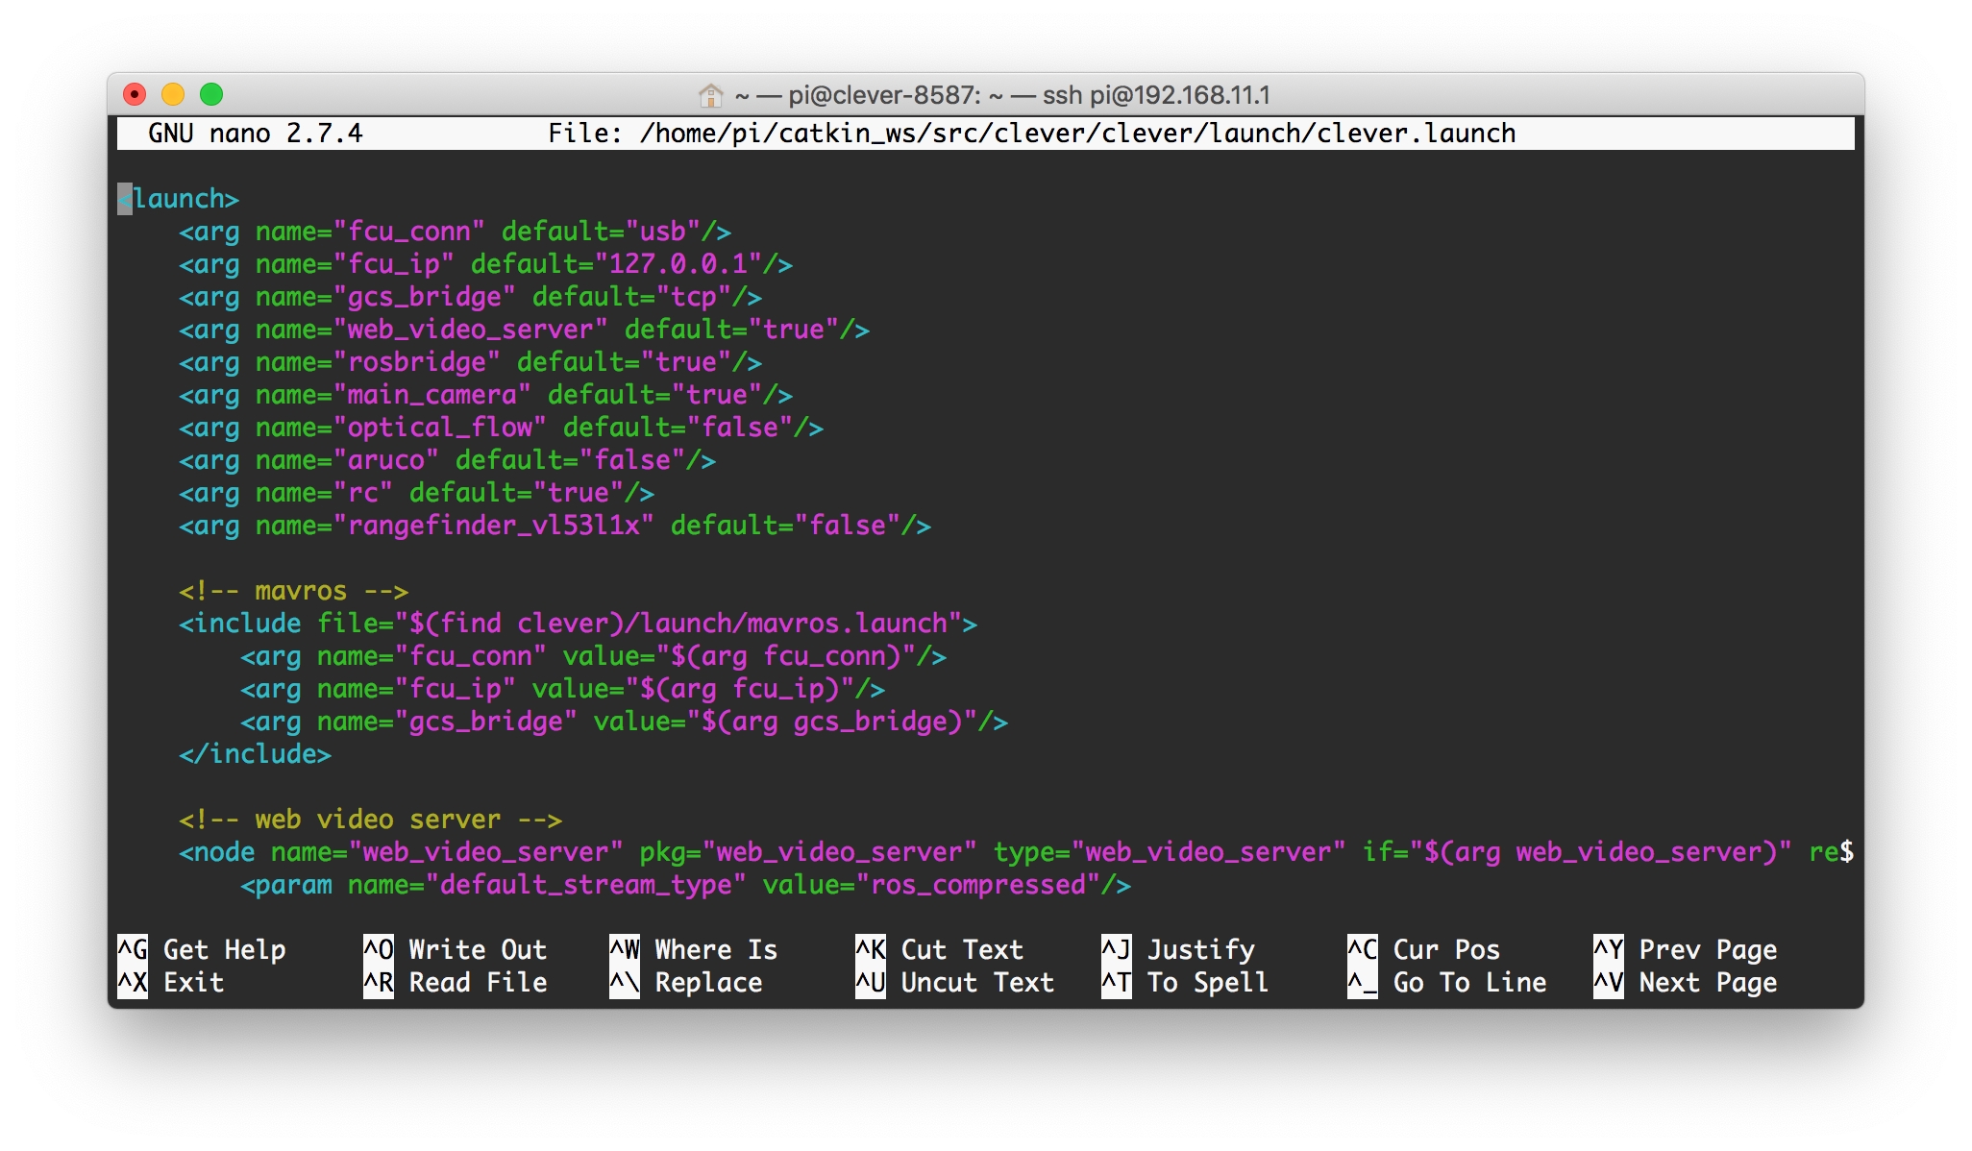Click the File path in nano header

1076,134
